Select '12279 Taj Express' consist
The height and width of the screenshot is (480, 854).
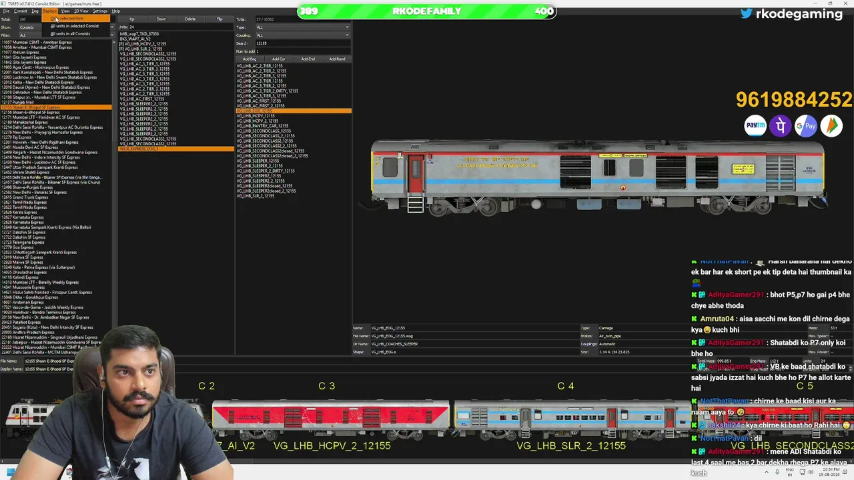[17, 137]
